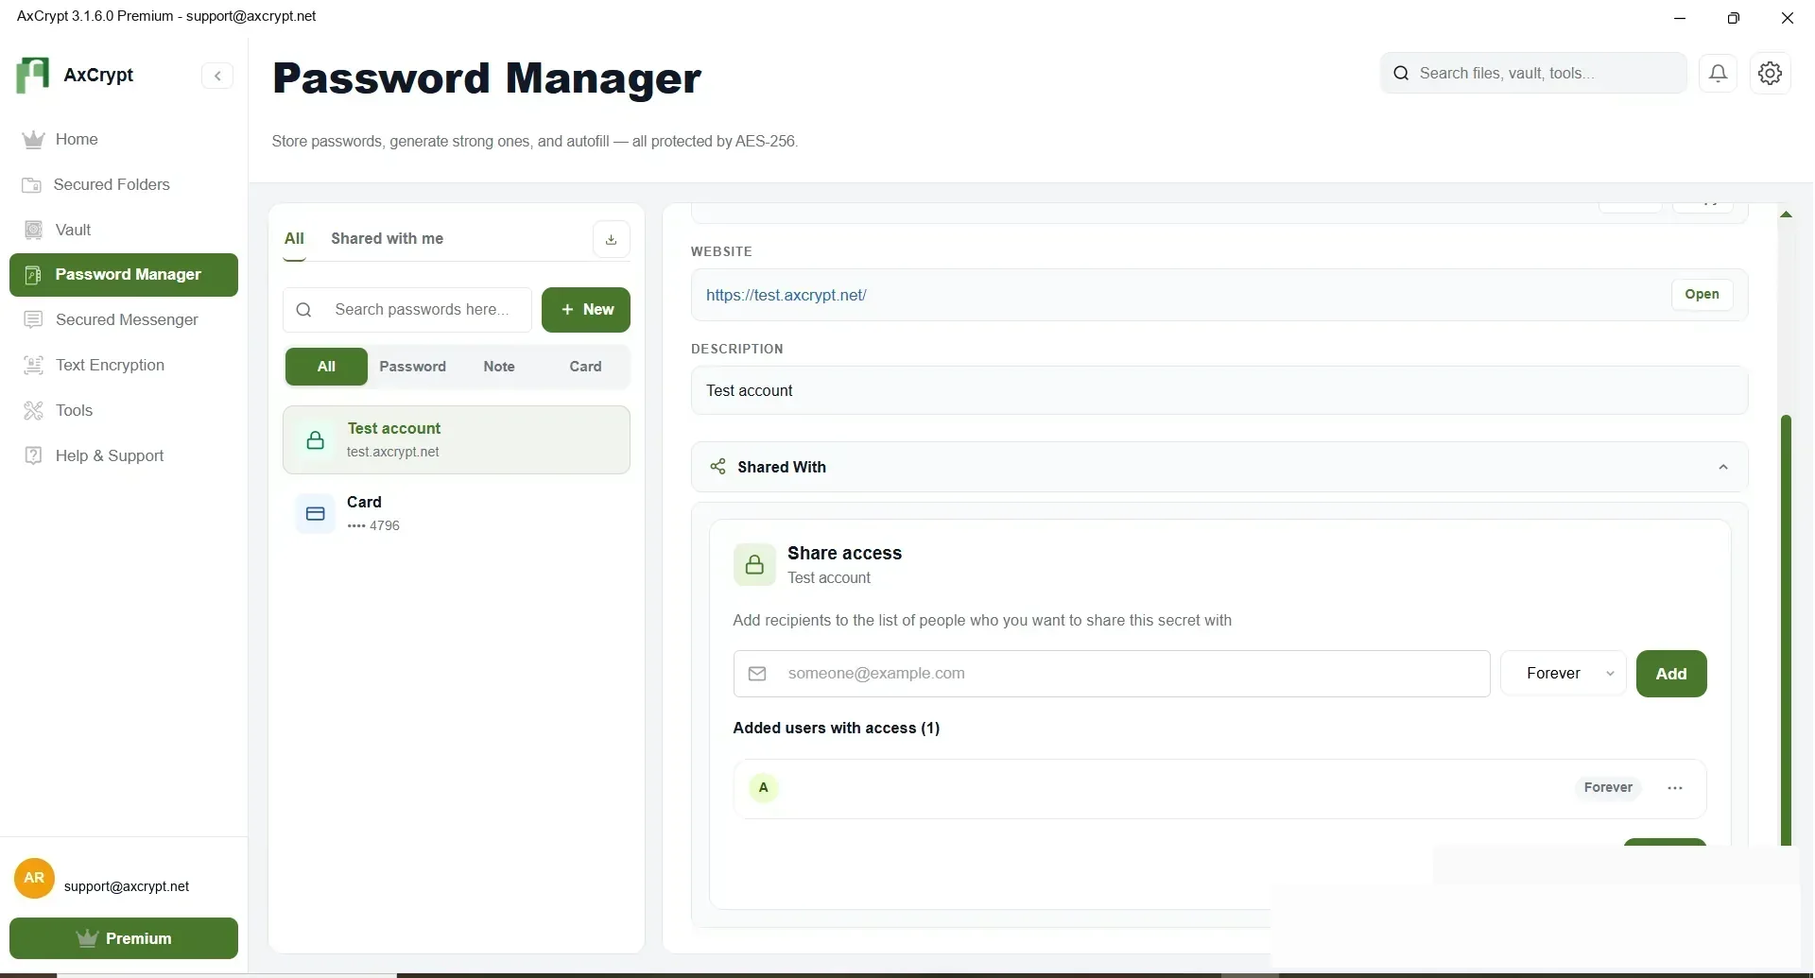Click the user A avatar badge
The width and height of the screenshot is (1815, 978).
point(764,788)
